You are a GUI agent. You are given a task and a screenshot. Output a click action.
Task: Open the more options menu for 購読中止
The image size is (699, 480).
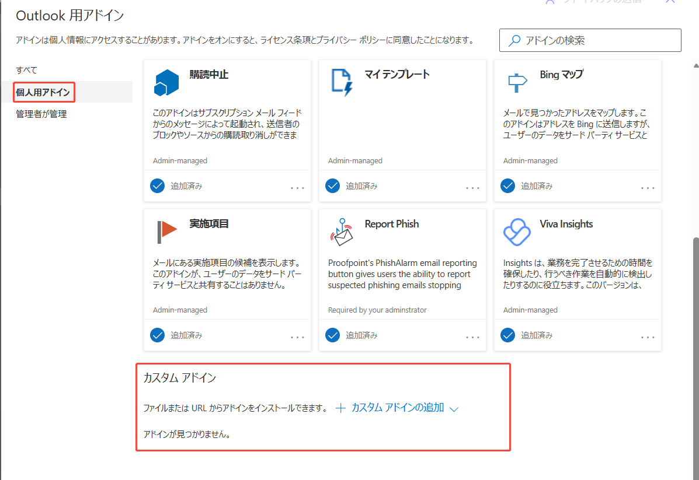[297, 188]
